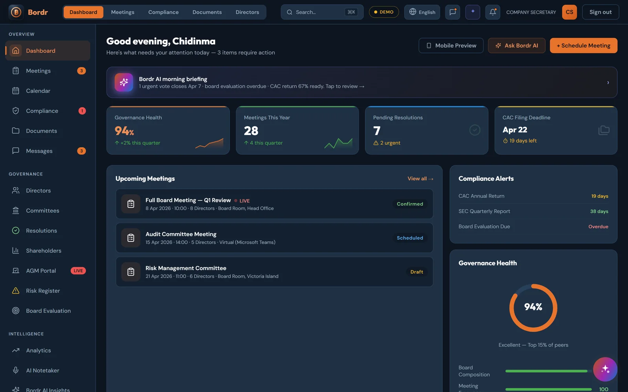Open AGM Portal with LIVE badge
Viewport: 628px width, 392px height.
[x=47, y=271]
